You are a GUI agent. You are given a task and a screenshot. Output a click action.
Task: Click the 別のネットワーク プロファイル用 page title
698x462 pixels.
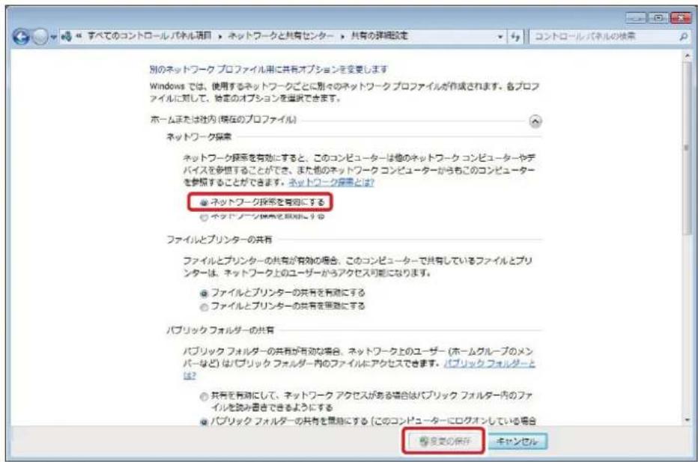click(268, 70)
